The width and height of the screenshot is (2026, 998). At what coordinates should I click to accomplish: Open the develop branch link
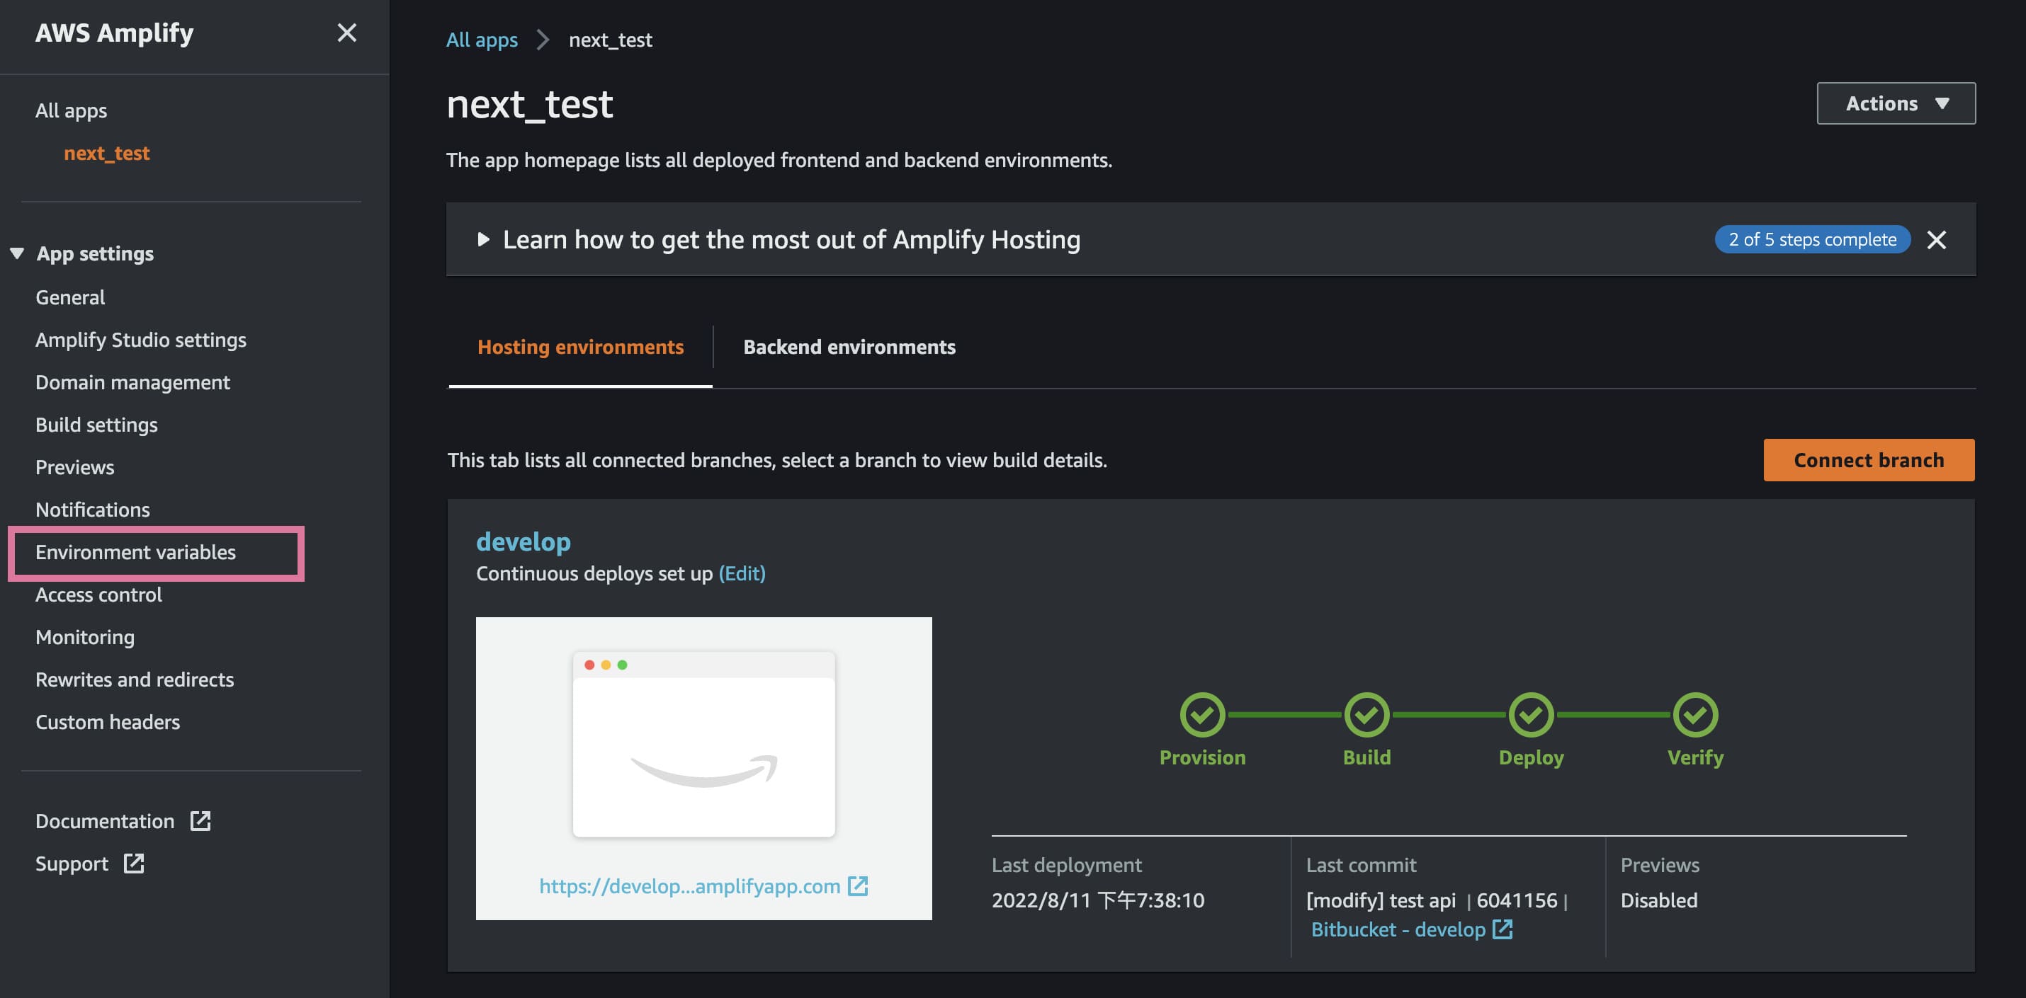pyautogui.click(x=523, y=542)
